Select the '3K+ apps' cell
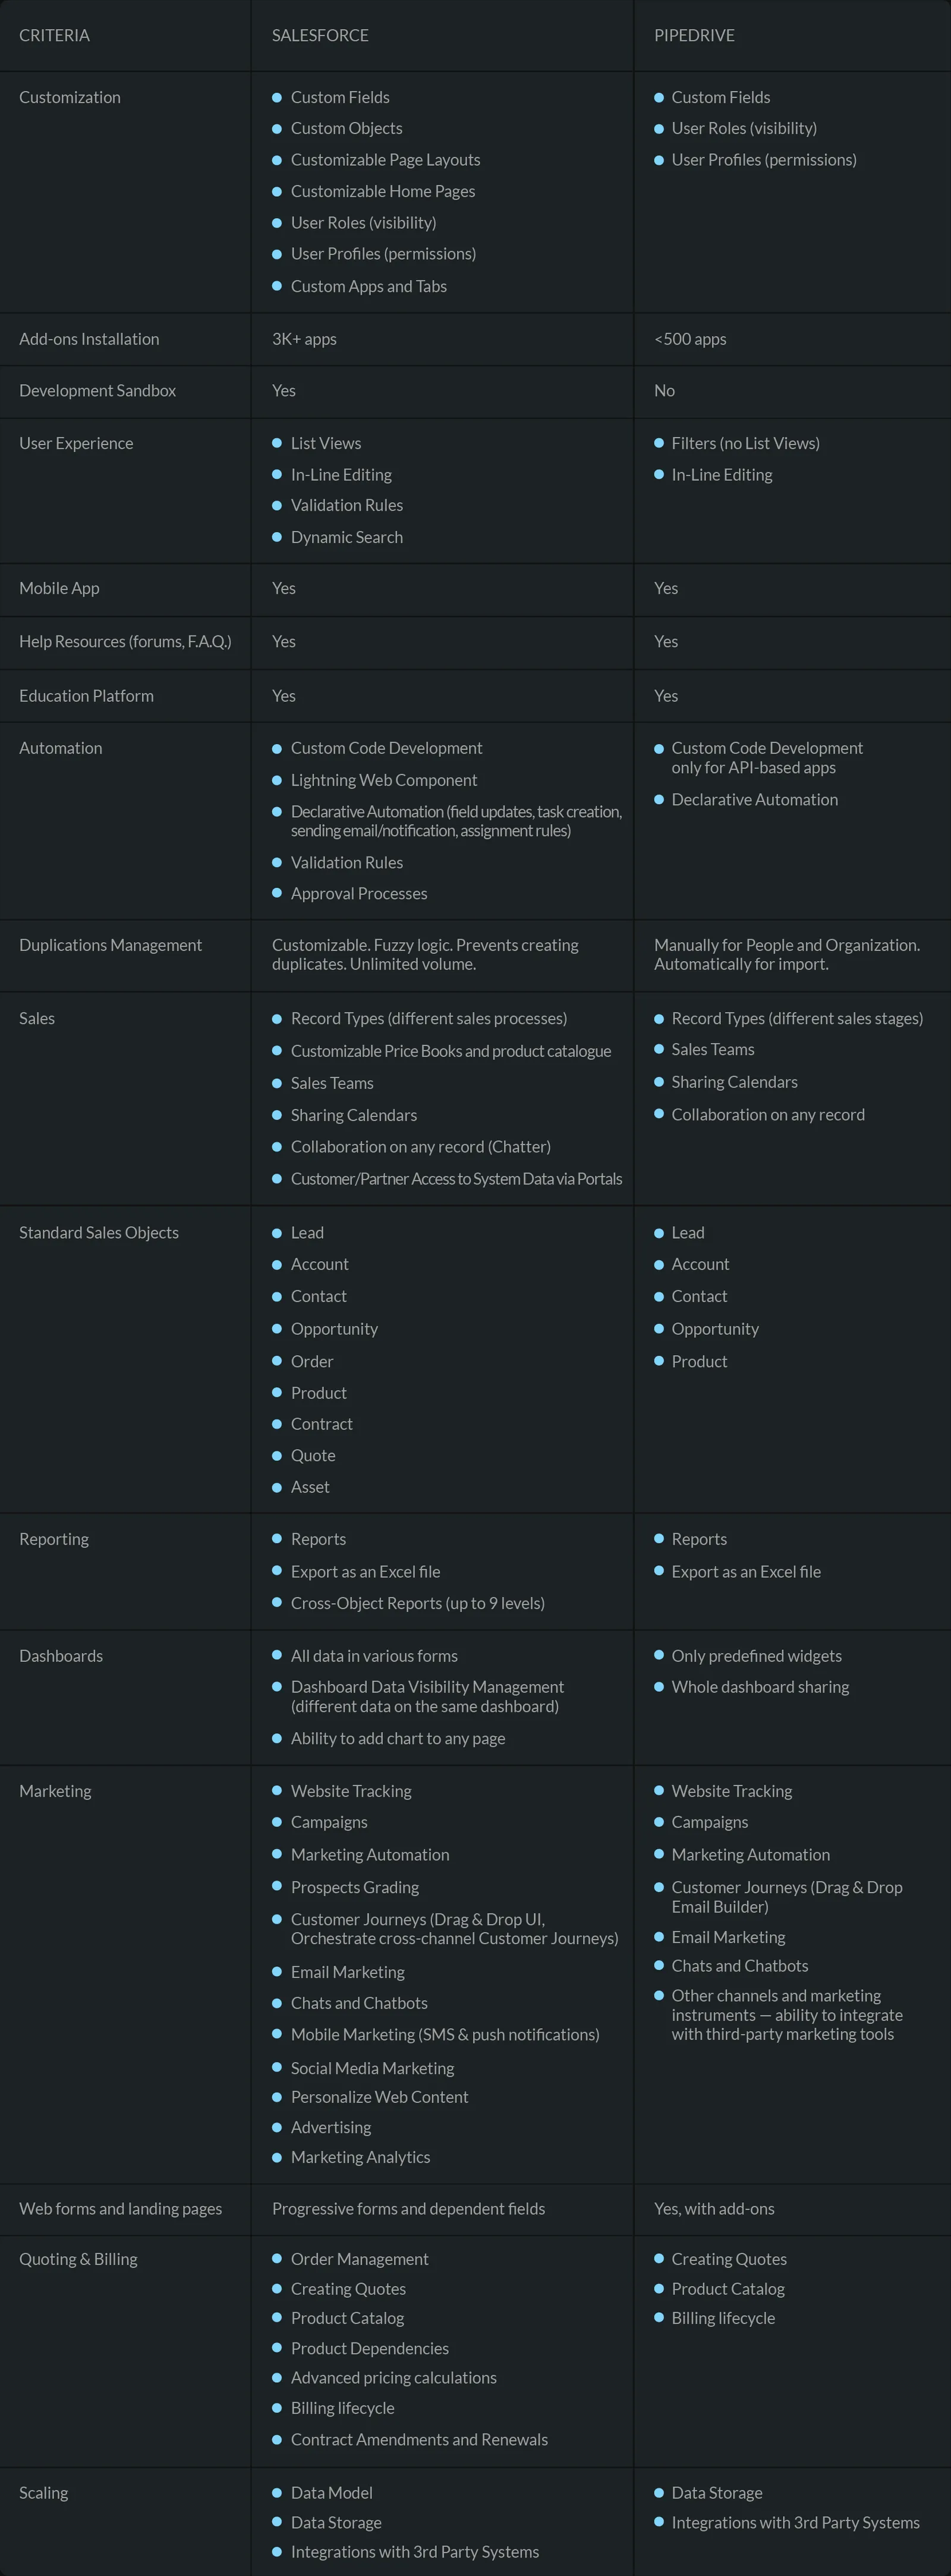The width and height of the screenshot is (951, 2576). pos(304,339)
